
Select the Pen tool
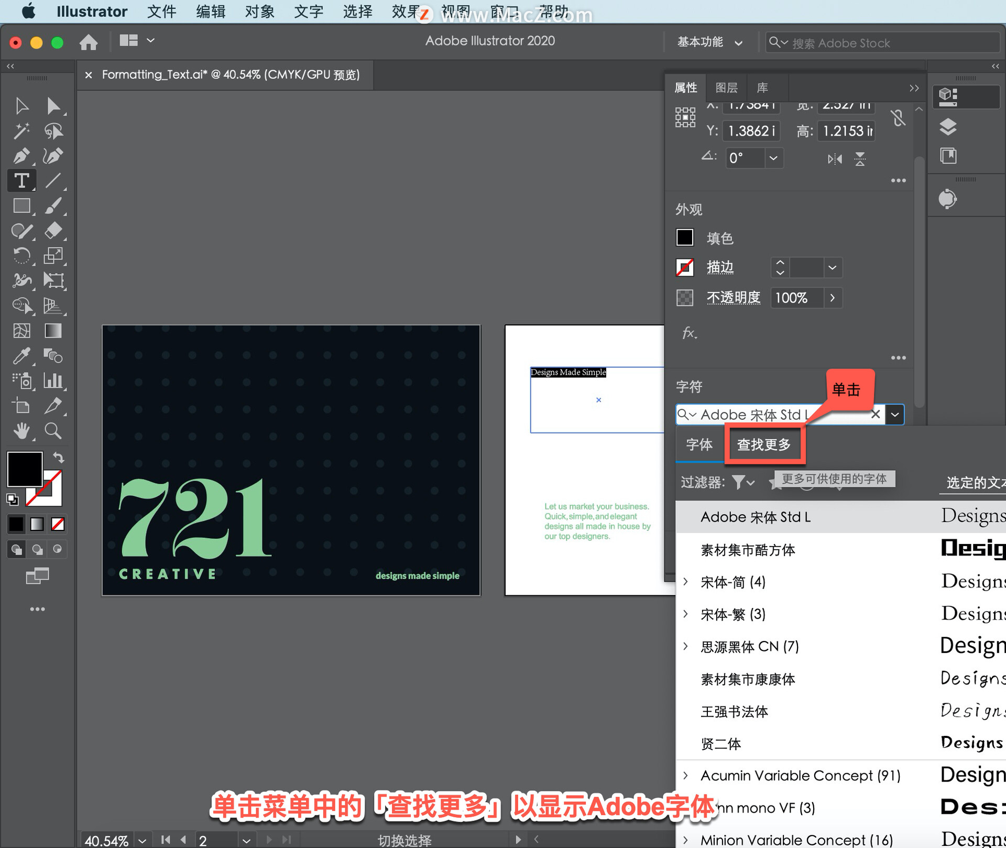coord(21,156)
